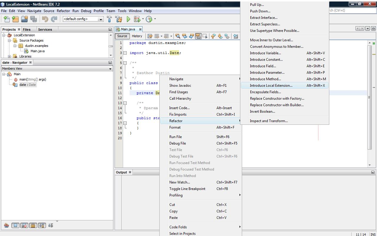Open the default config dropdown

[83, 19]
